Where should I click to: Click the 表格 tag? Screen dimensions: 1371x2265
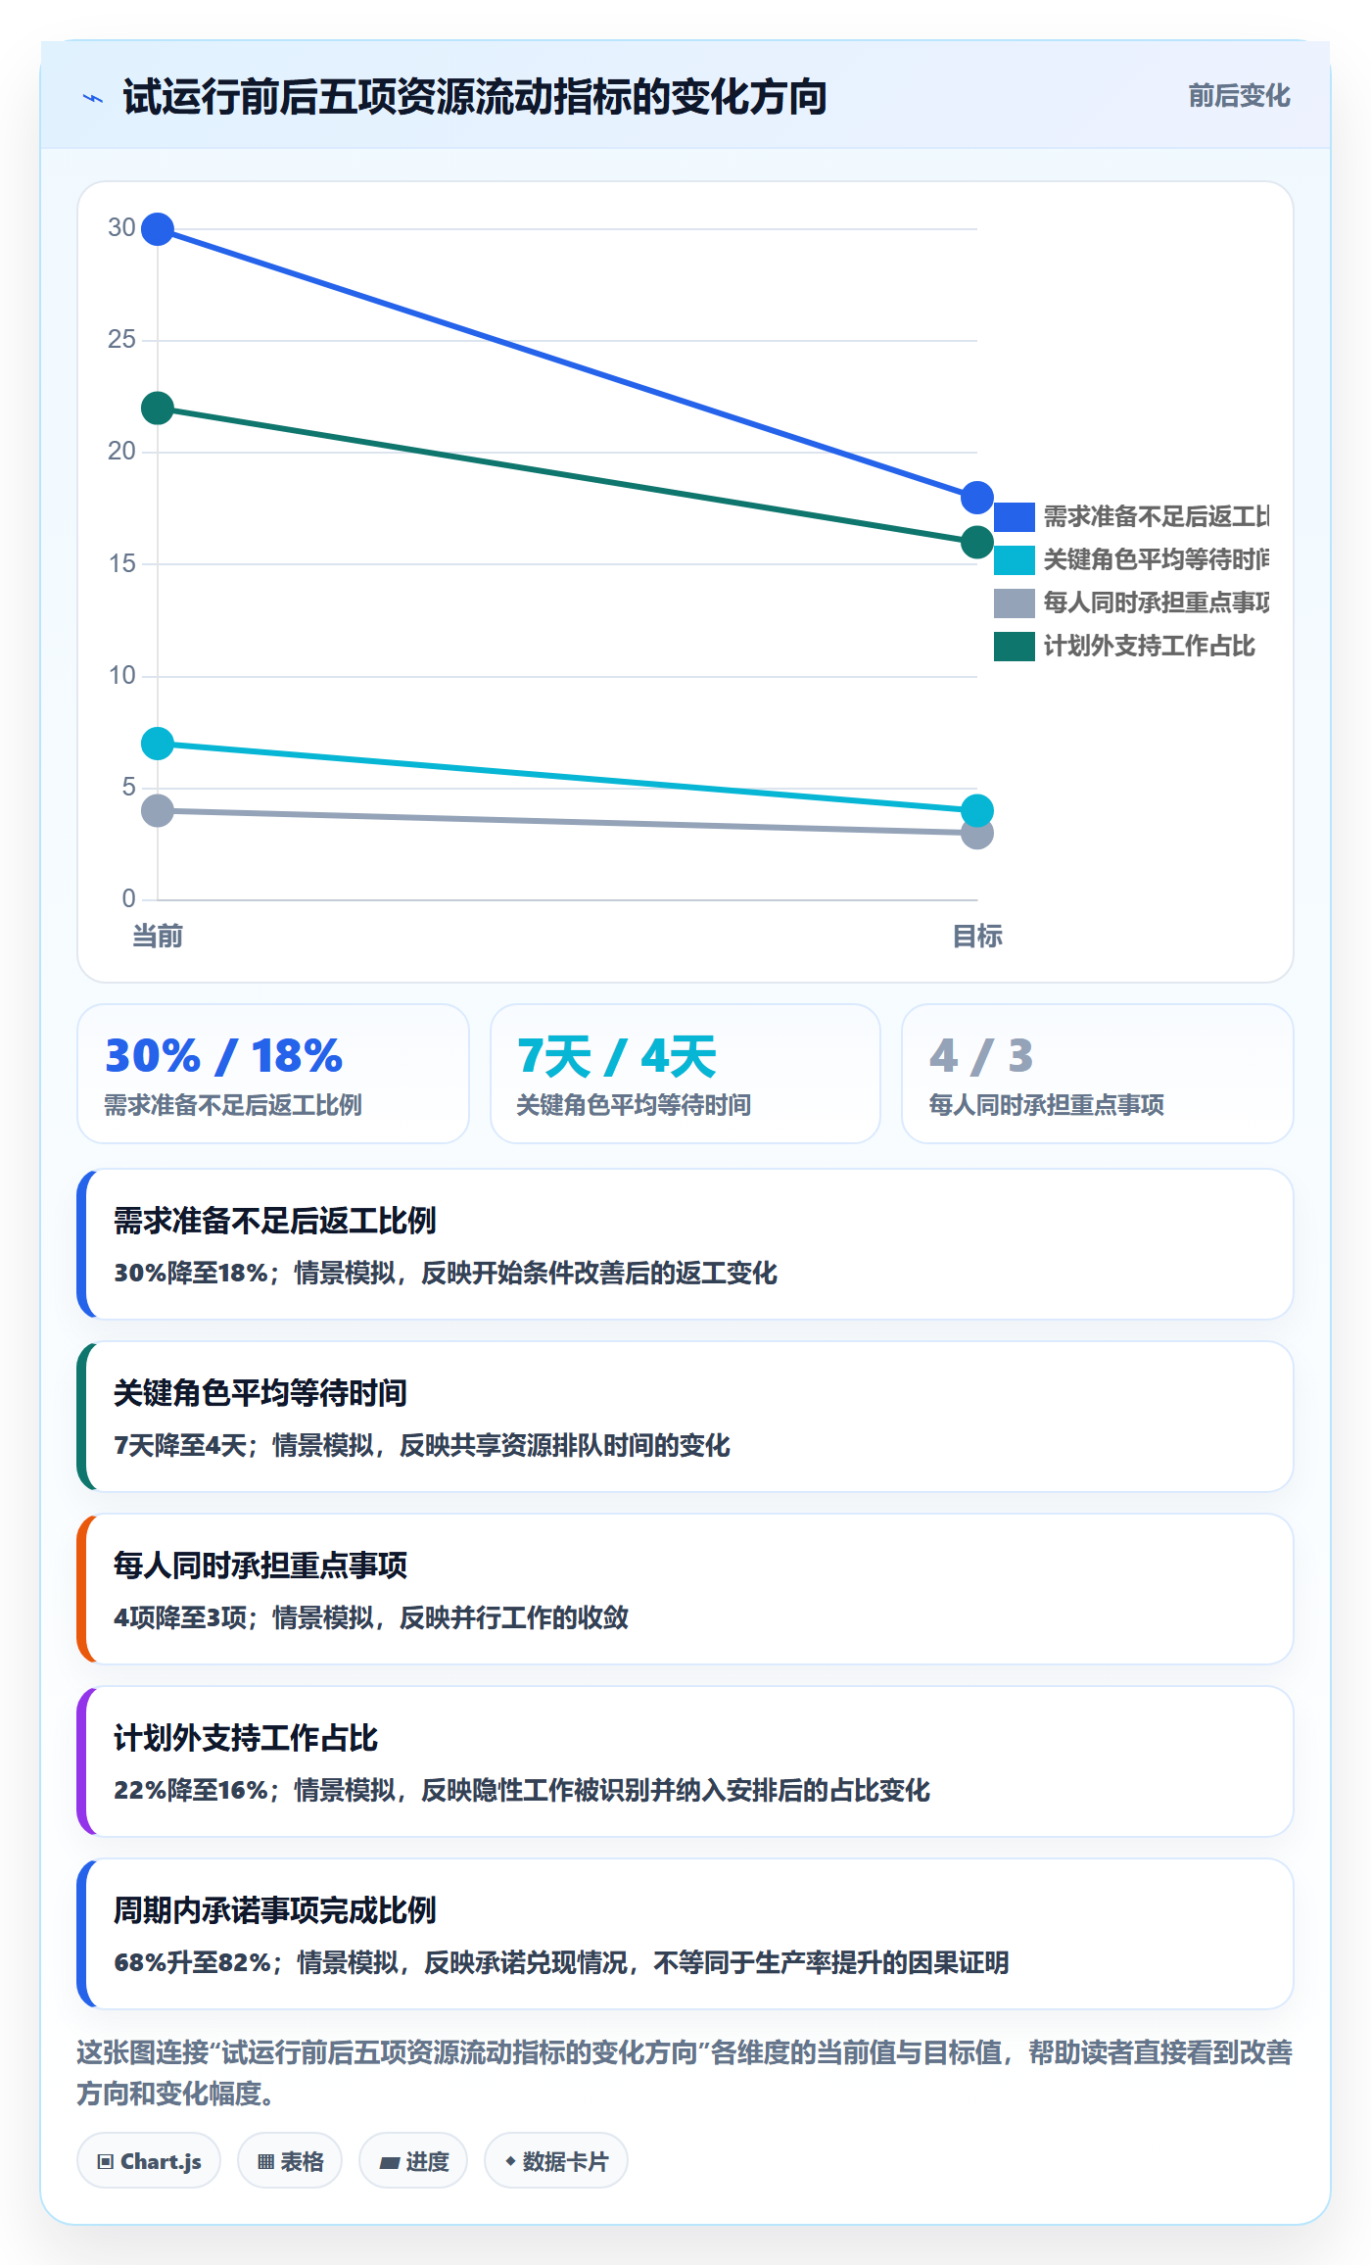coord(290,2160)
